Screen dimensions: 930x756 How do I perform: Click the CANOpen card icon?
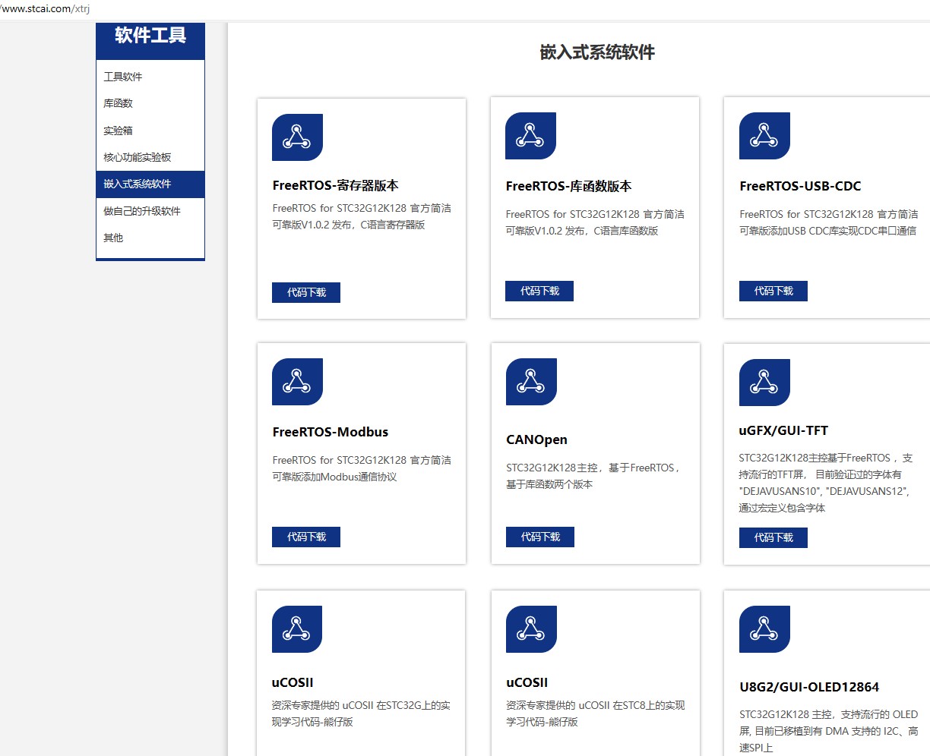tap(531, 382)
